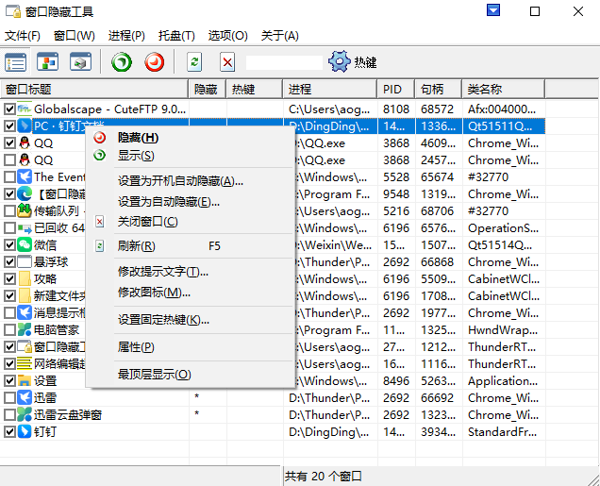The height and width of the screenshot is (486, 600).
Task: Select 设置为自动隐藏(E)... menu entry
Action: click(x=191, y=201)
